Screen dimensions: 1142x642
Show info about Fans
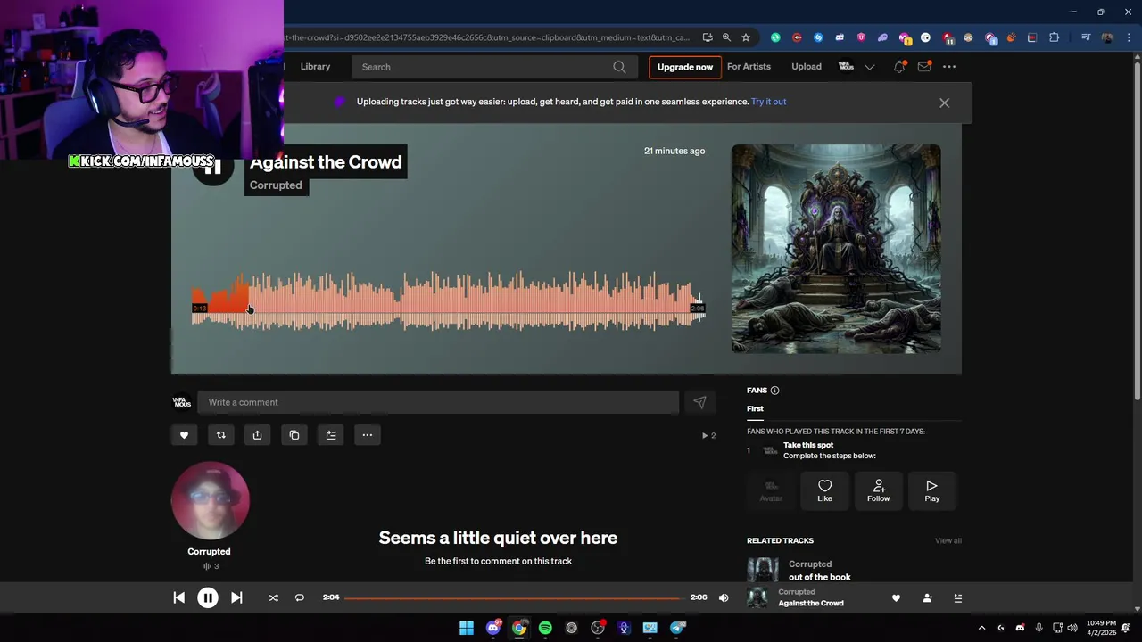pyautogui.click(x=774, y=391)
